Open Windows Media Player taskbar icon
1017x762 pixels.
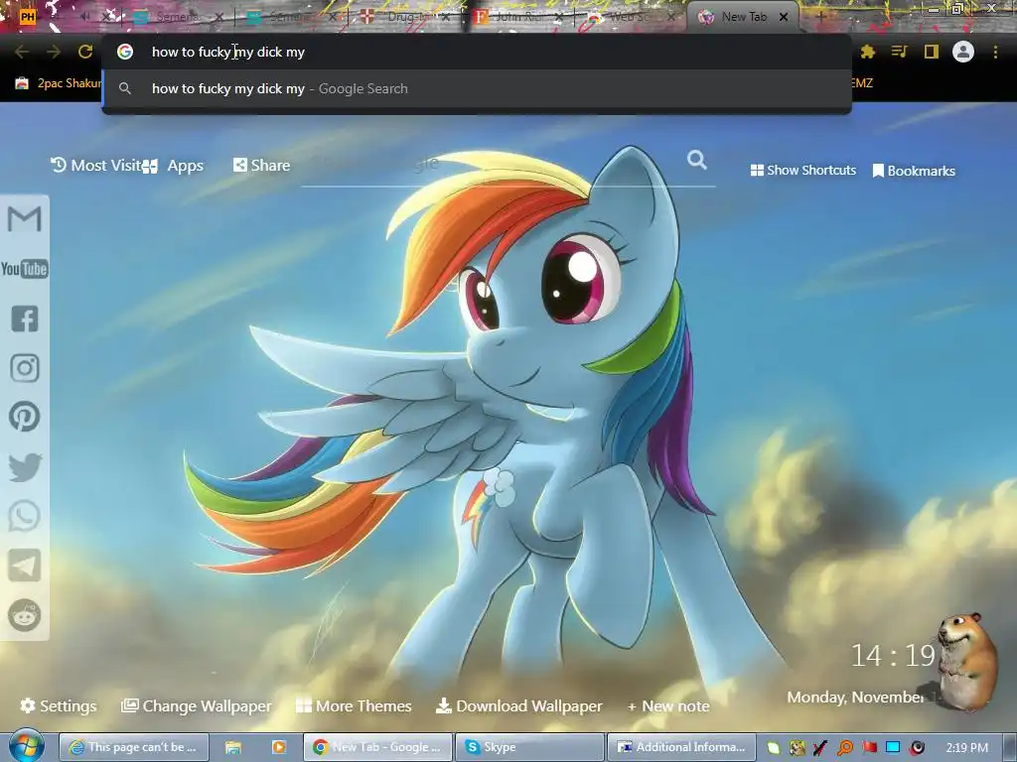[x=278, y=747]
